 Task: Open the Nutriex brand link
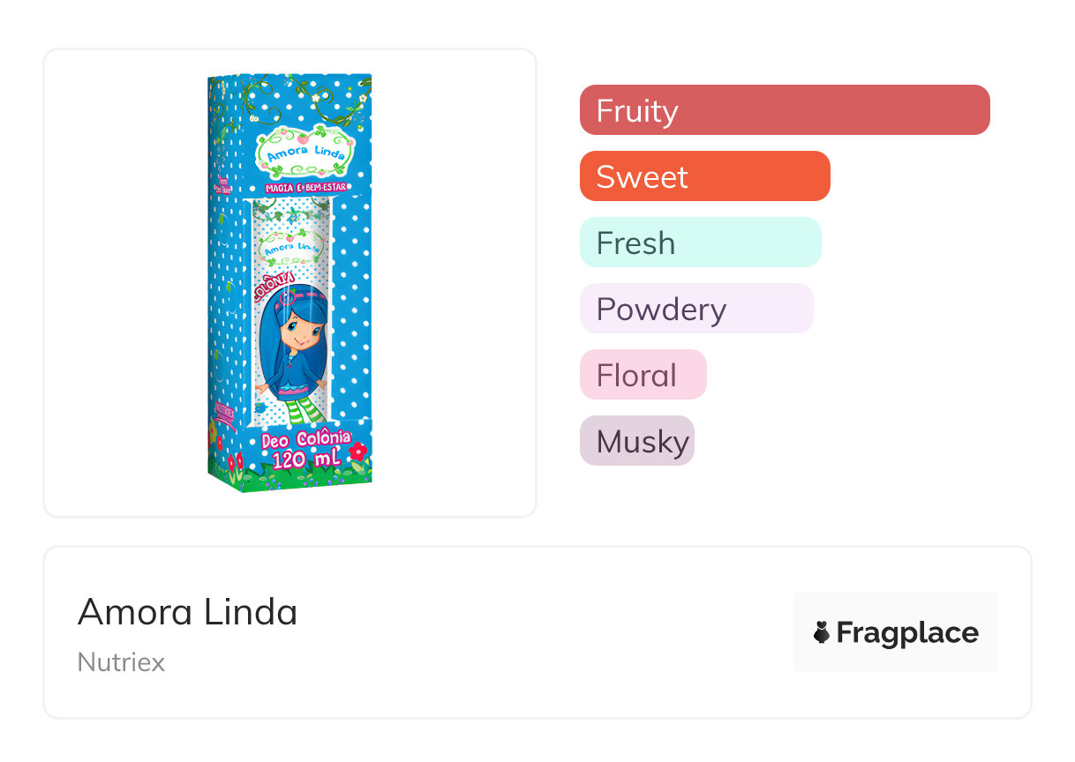[121, 662]
